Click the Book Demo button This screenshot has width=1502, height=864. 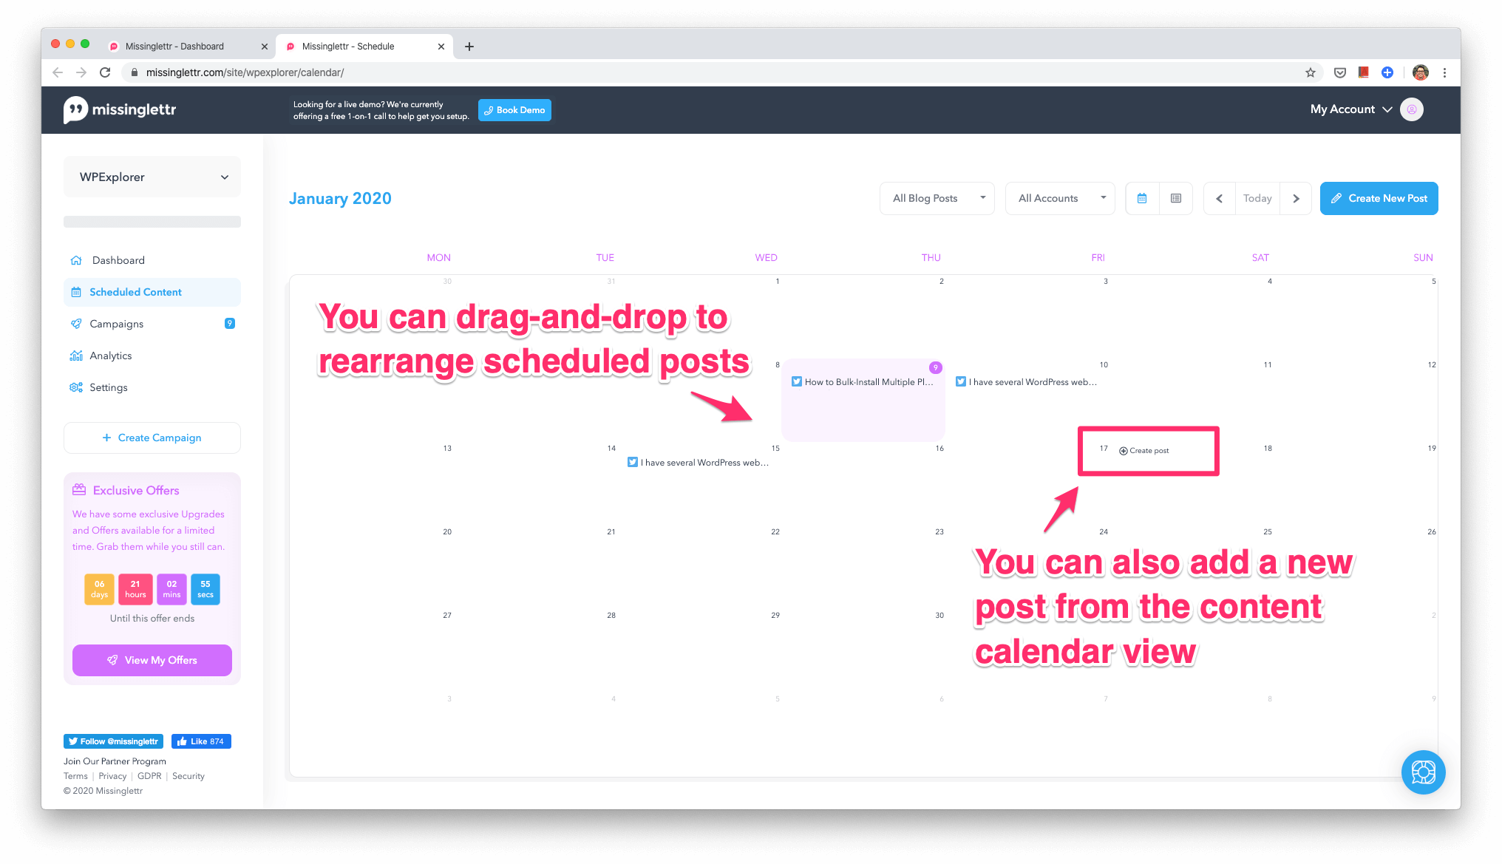[x=514, y=110]
